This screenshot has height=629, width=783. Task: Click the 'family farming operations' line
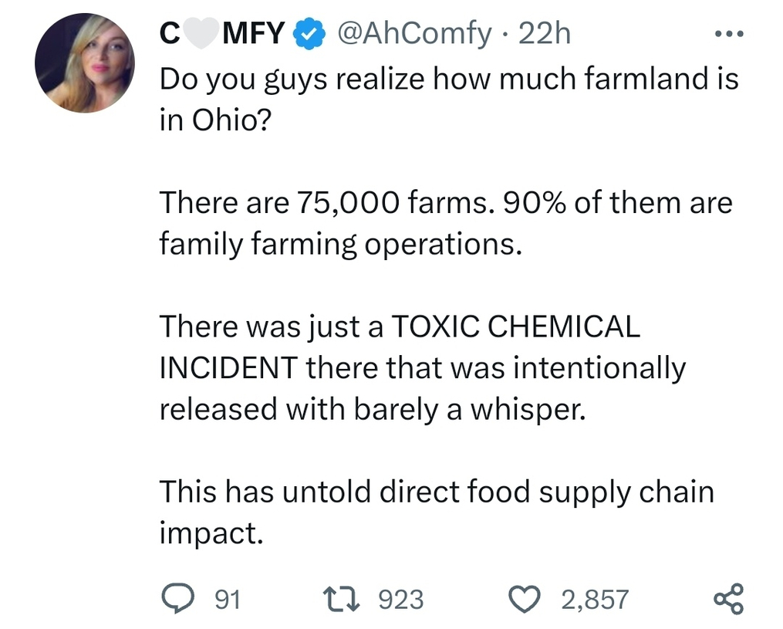tap(341, 244)
